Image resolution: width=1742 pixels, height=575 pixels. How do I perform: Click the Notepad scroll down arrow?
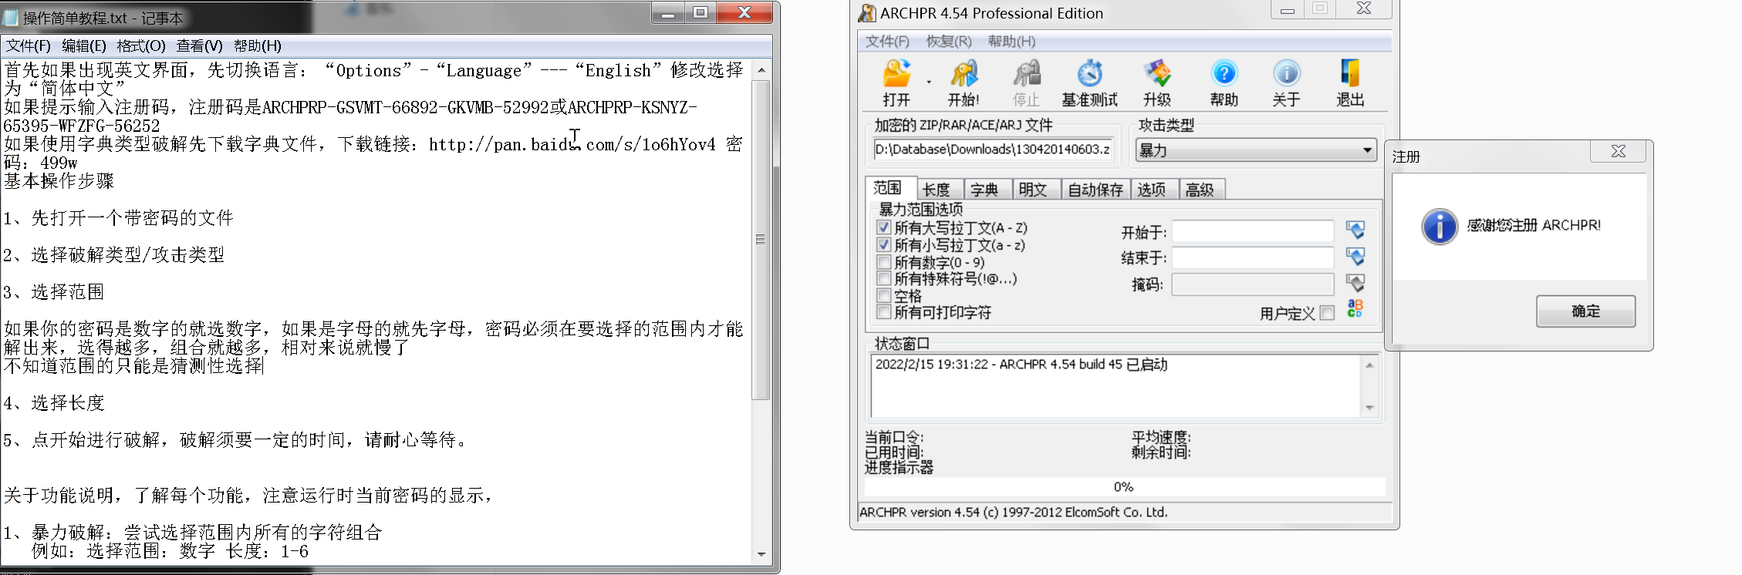[x=761, y=553]
